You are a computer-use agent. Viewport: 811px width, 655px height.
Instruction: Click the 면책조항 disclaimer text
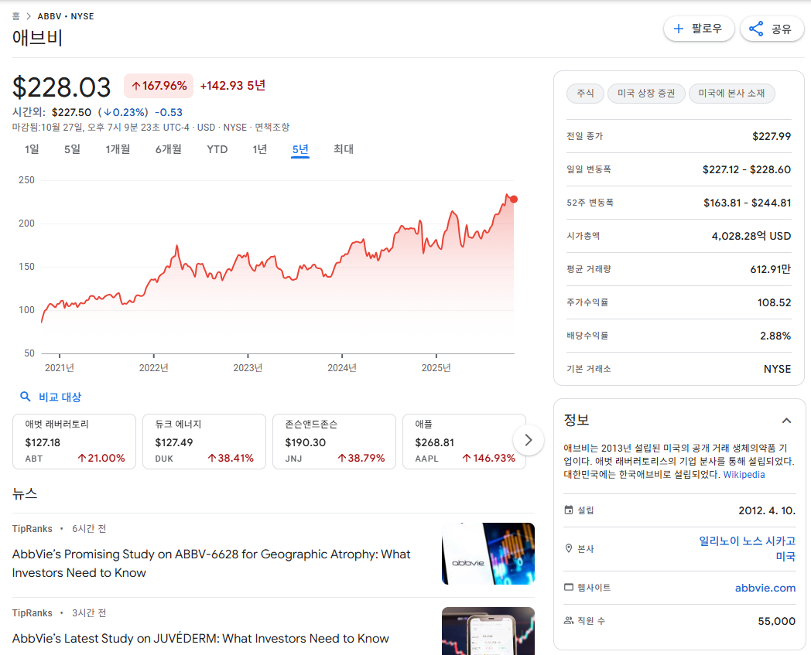272,127
